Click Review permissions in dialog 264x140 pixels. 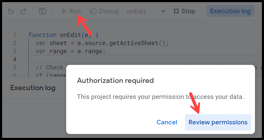[218, 122]
